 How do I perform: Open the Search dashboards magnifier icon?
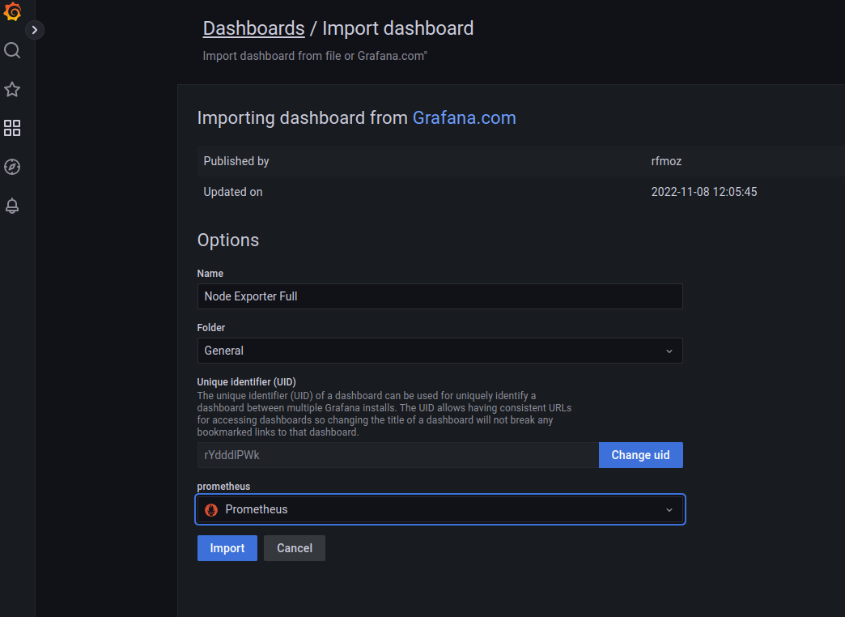[12, 50]
